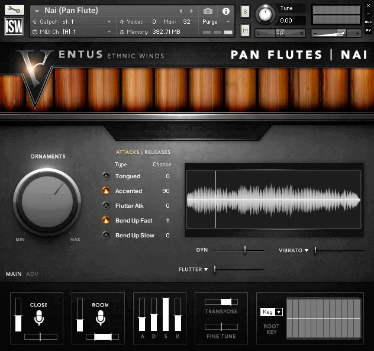Screen dimensions: 374x351
Task: Expand the FLUTTER dropdown arrow
Action: click(x=206, y=269)
